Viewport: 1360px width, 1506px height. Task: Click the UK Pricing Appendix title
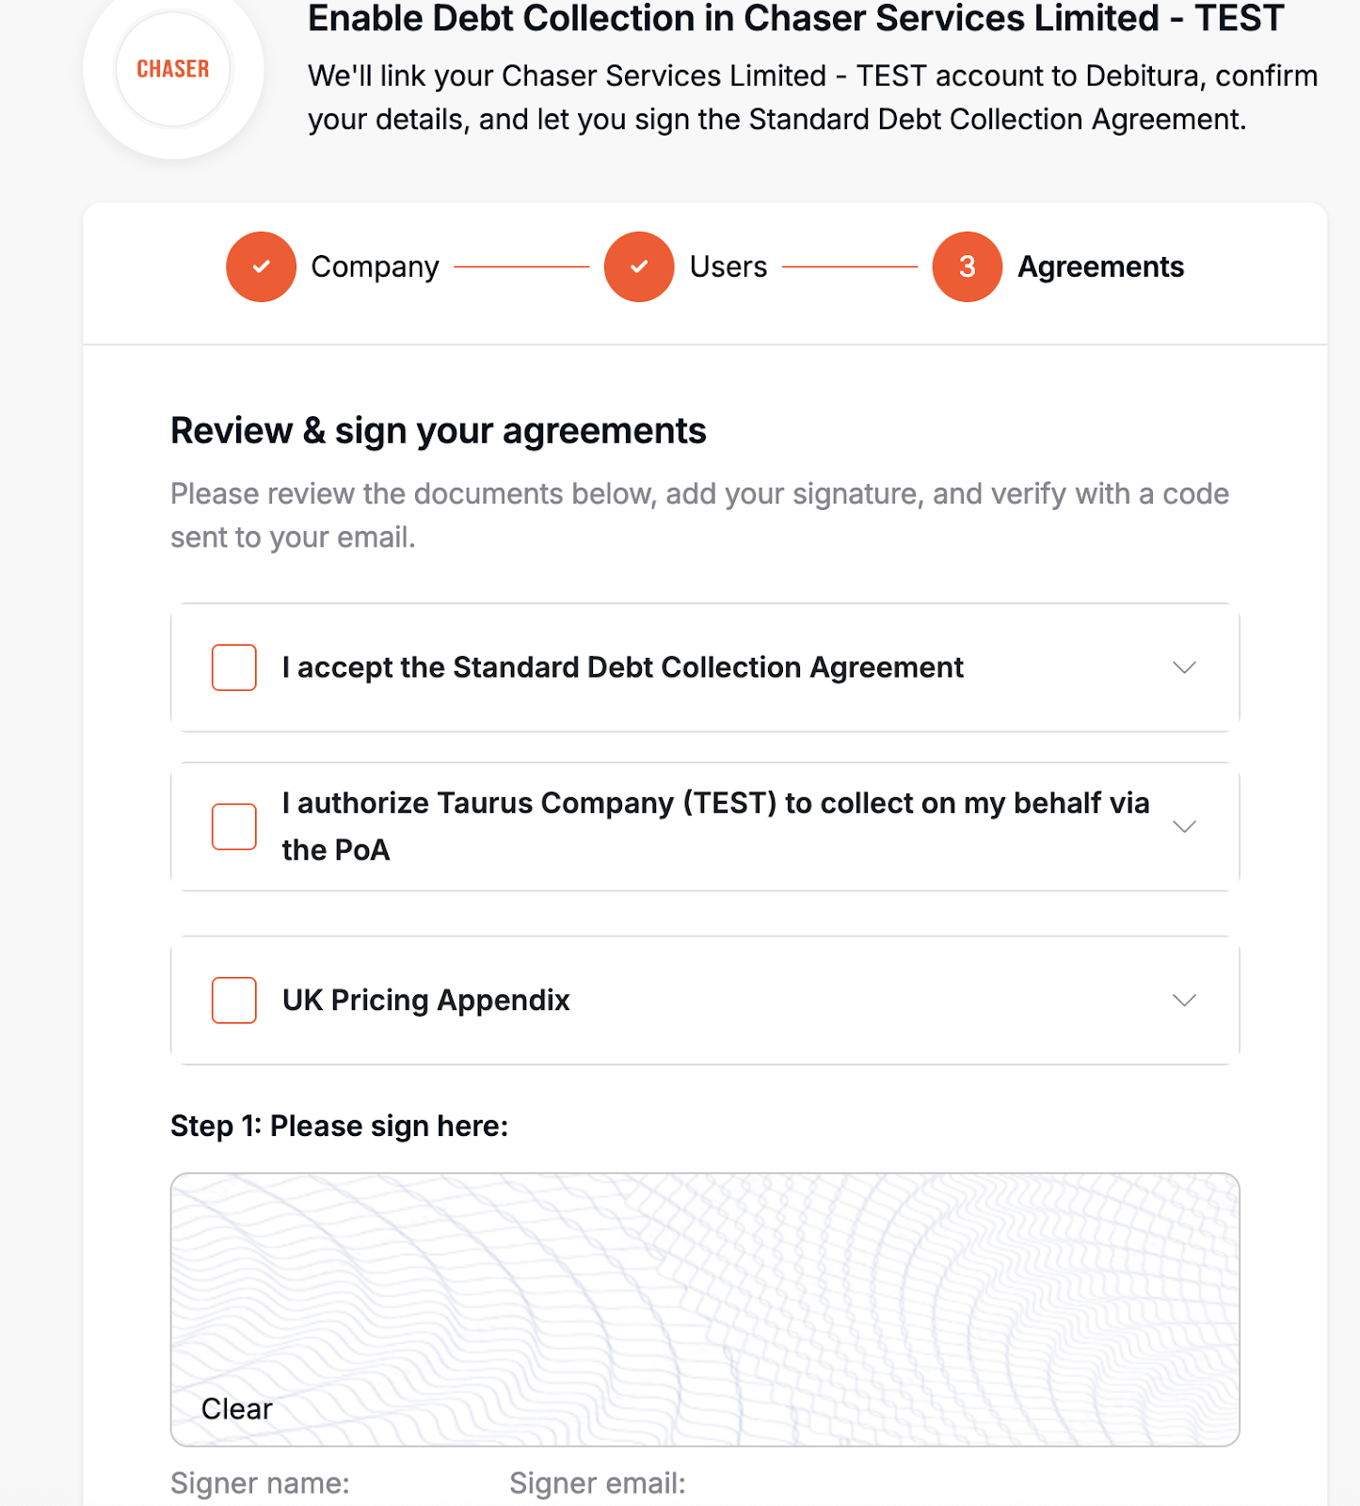coord(425,1000)
